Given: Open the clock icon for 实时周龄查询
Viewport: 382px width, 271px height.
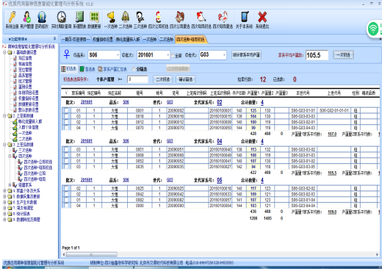Looking at the screenshot, I should point(62,18).
